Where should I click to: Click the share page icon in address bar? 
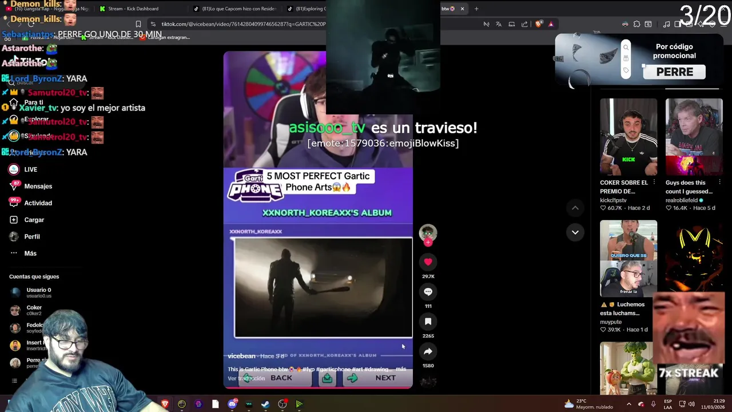click(525, 24)
